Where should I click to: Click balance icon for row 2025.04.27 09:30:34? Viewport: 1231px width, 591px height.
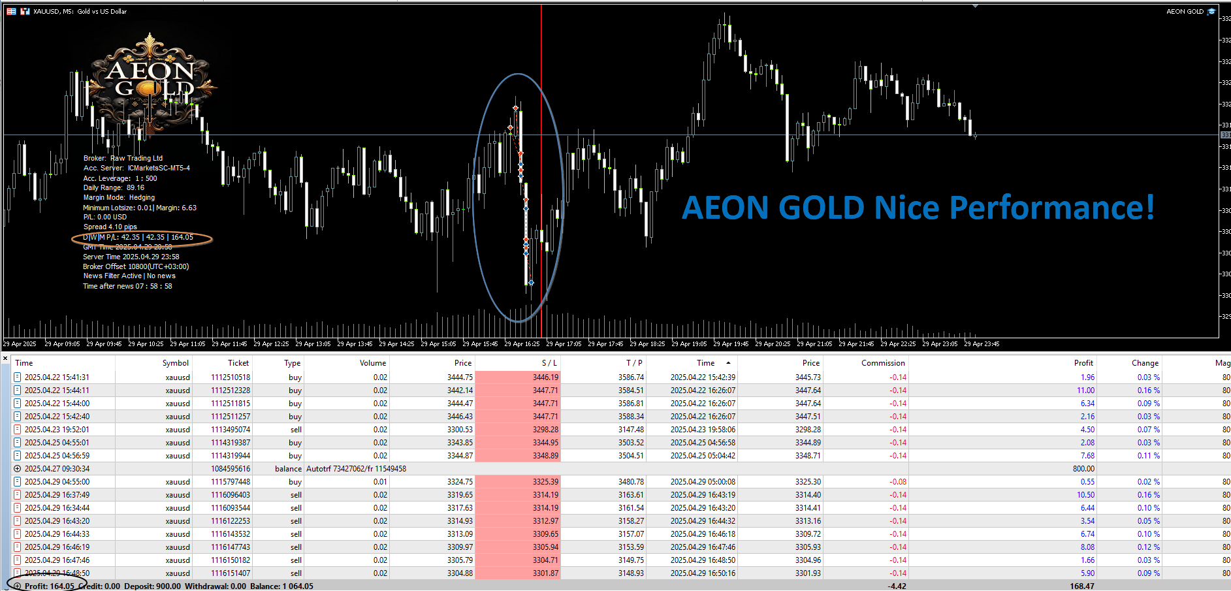[18, 469]
